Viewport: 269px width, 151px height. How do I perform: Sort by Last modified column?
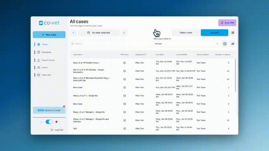coord(181,54)
